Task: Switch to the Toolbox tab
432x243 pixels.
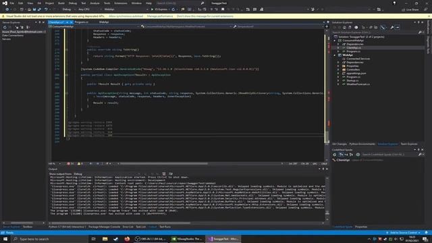Action: click(x=28, y=227)
